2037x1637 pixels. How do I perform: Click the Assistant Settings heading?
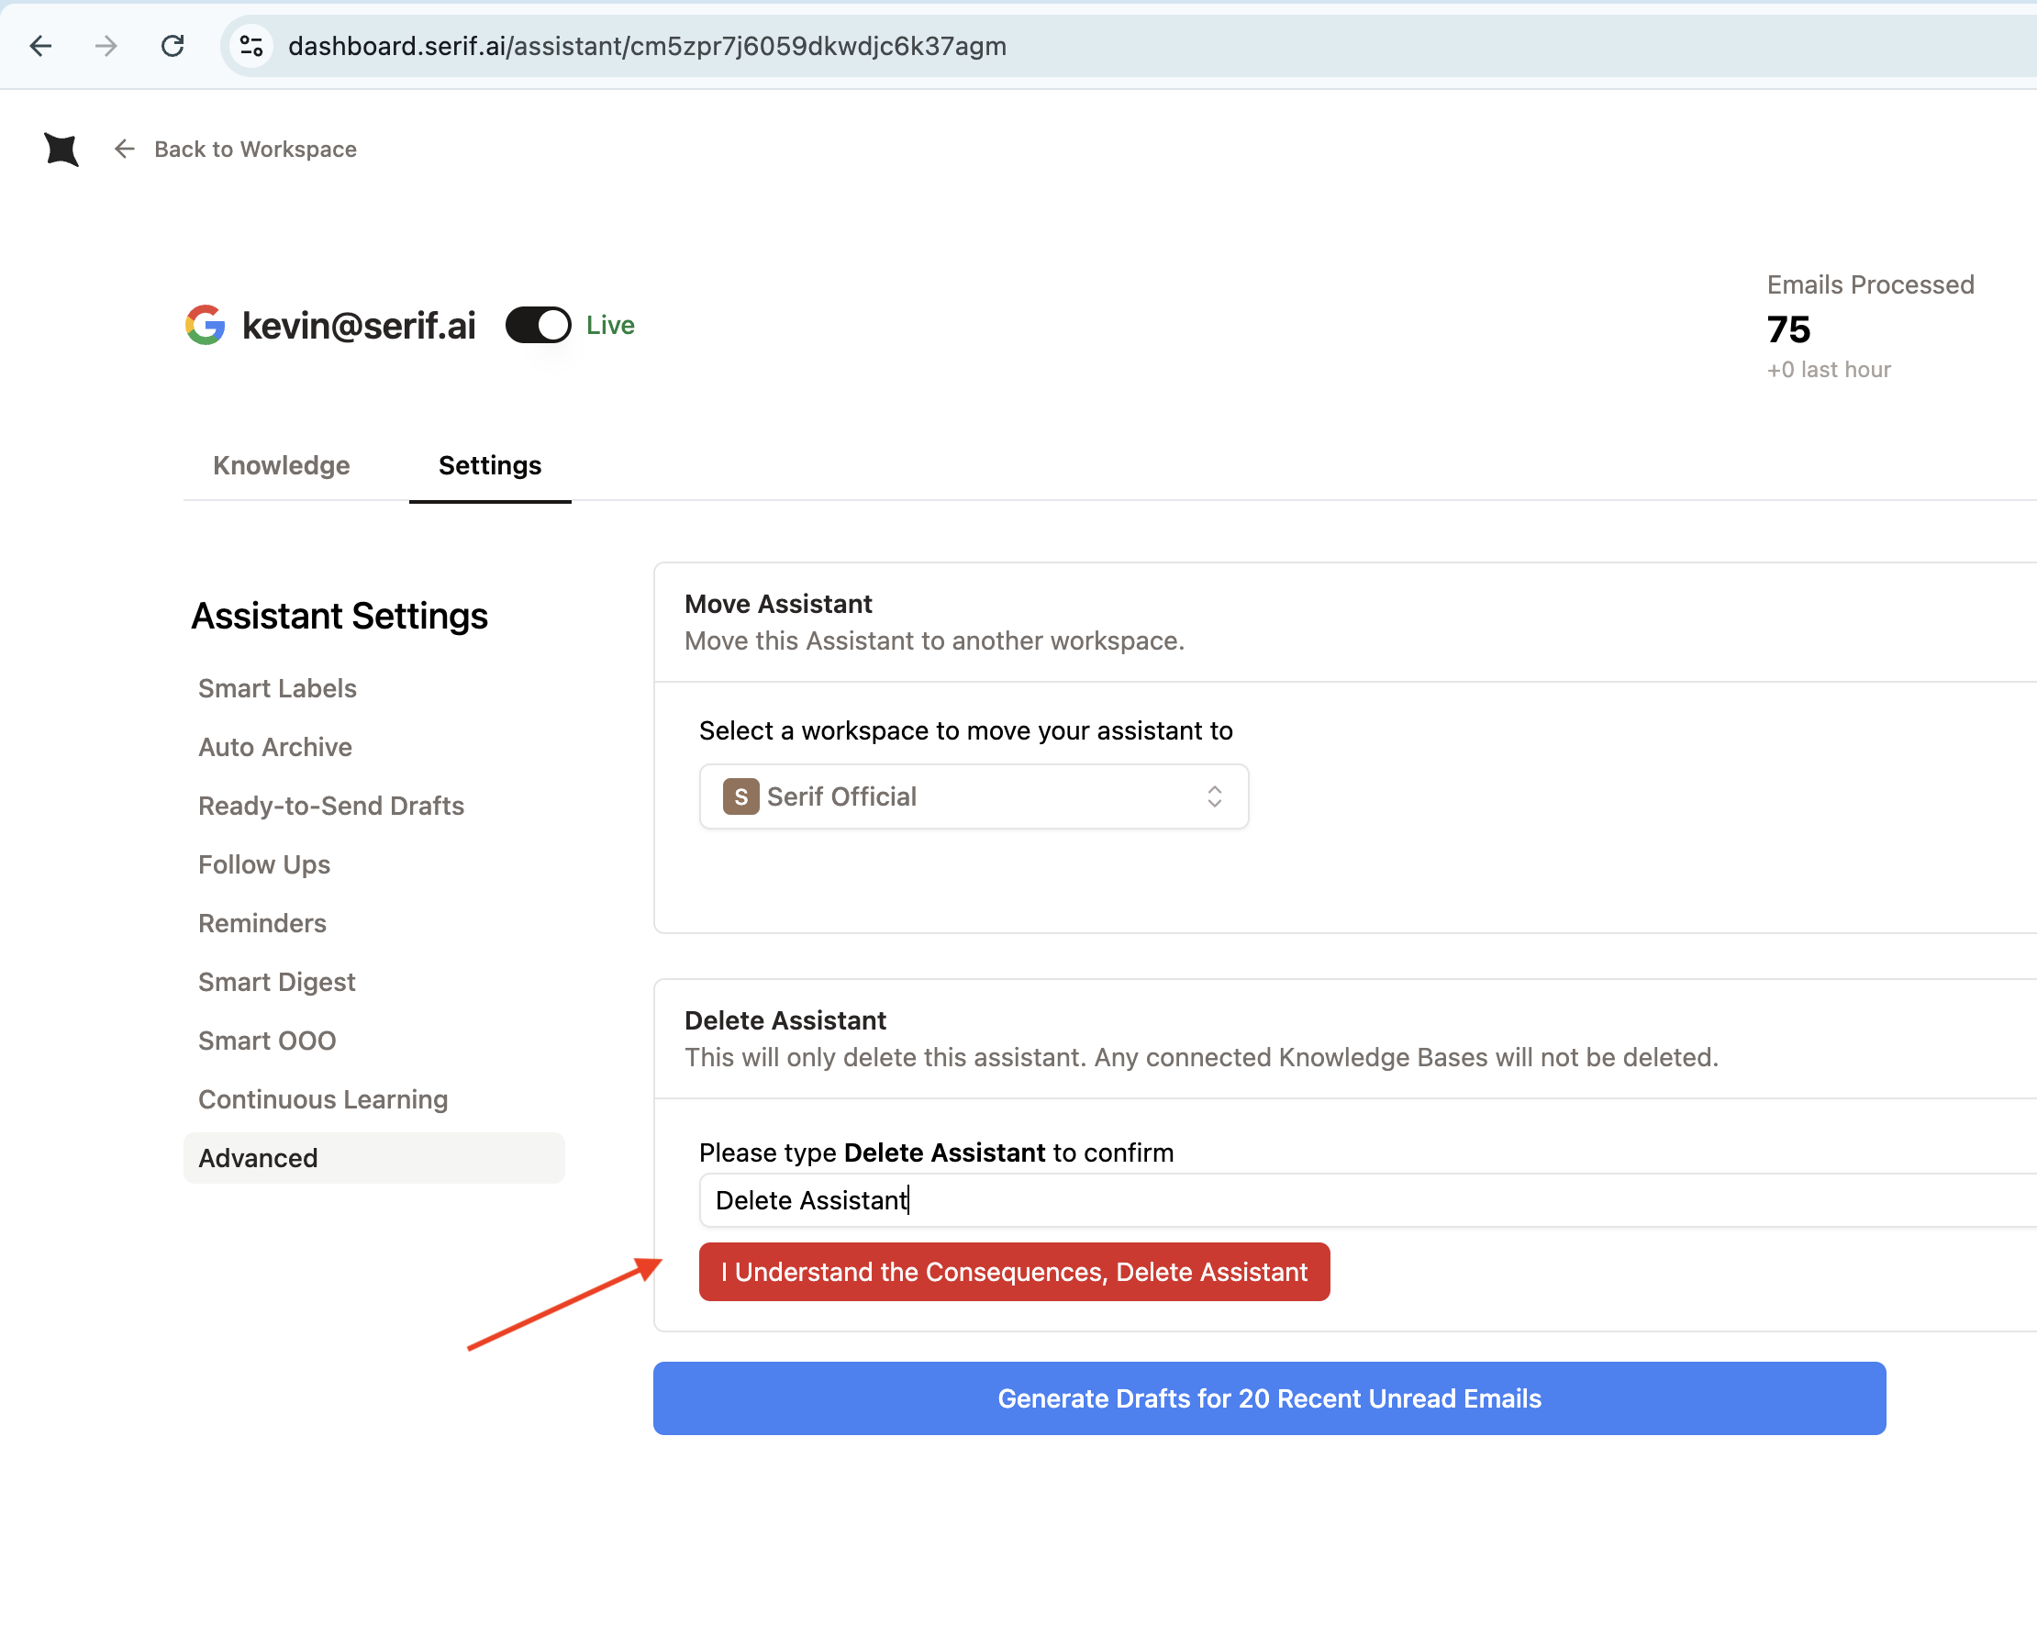[340, 615]
